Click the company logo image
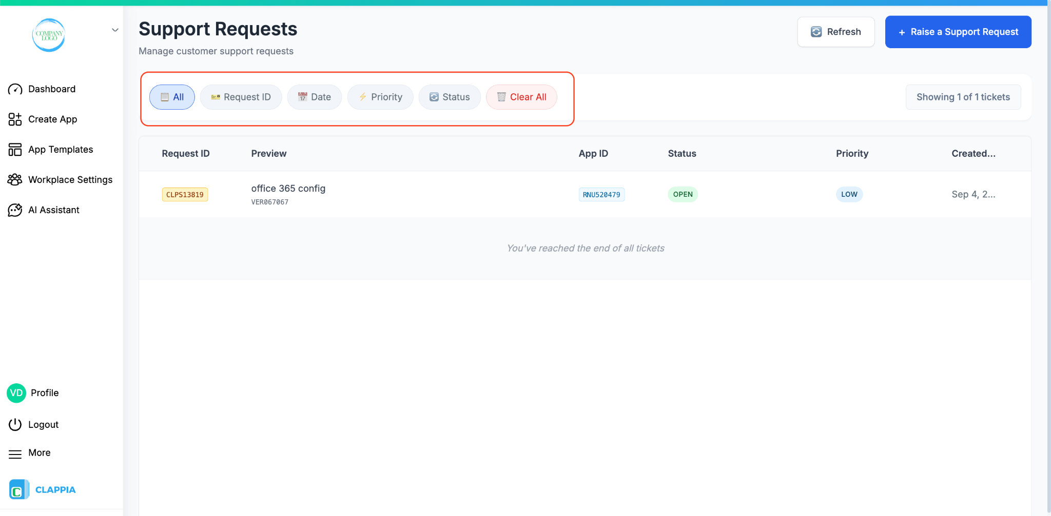 (49, 35)
